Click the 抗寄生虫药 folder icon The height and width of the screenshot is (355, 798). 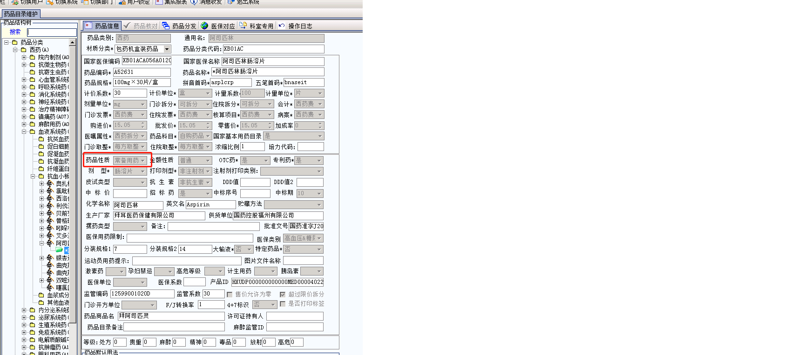[x=33, y=72]
